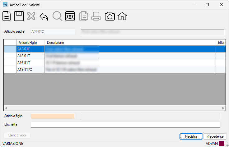Select the A19-117C article row
The height and width of the screenshot is (147, 229).
pyautogui.click(x=115, y=70)
